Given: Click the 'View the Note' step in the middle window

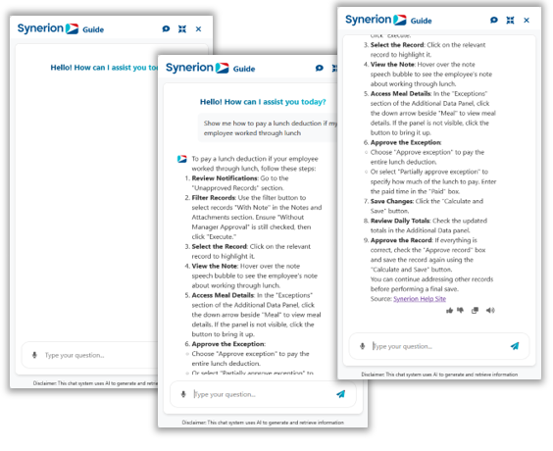Looking at the screenshot, I should click(x=251, y=276).
